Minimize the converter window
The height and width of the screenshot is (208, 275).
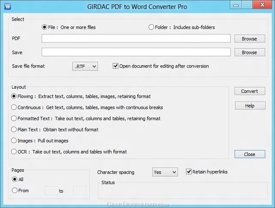(x=236, y=5)
